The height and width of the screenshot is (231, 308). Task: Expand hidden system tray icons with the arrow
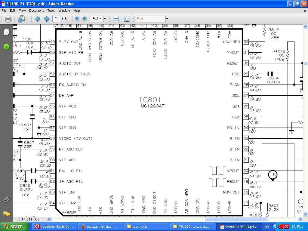click(x=275, y=227)
